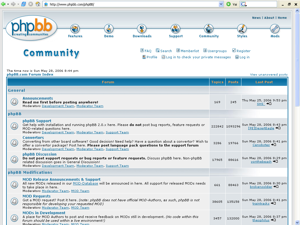Screen dimensions: 300x225
Task: Open Home from the top-right menu
Action: [282, 18]
